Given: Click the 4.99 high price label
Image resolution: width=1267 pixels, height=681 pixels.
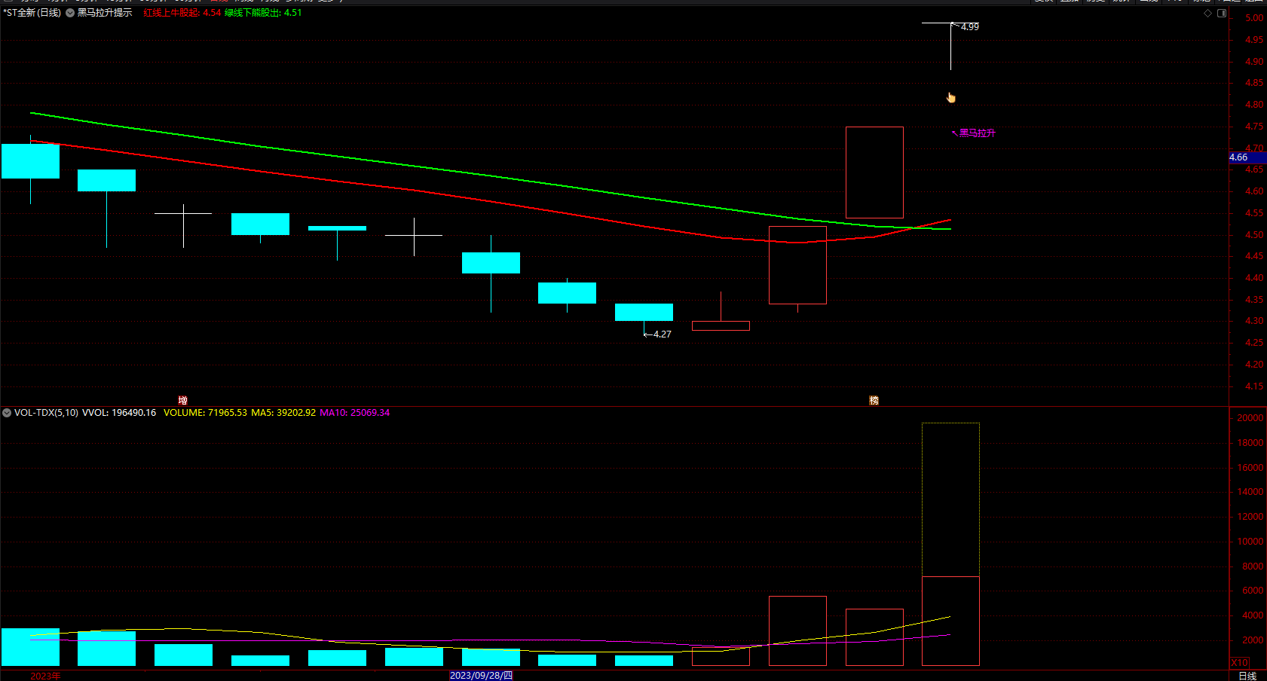Looking at the screenshot, I should click(x=970, y=27).
